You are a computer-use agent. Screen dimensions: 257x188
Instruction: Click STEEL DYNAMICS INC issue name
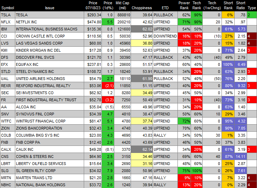click(35, 72)
